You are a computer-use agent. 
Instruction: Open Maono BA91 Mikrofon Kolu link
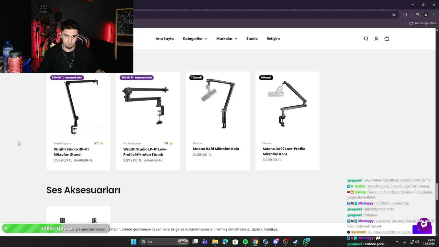click(216, 149)
